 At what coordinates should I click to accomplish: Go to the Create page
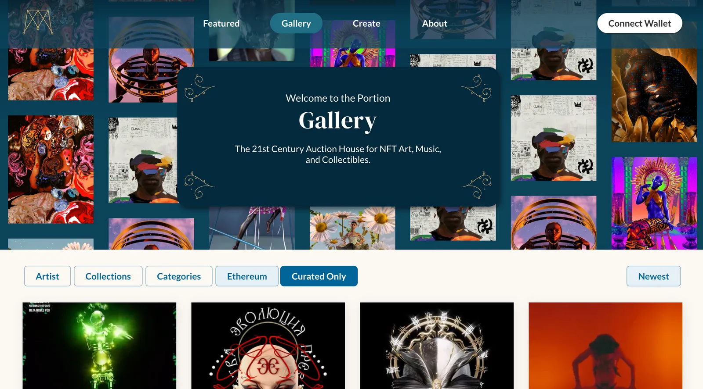(366, 23)
